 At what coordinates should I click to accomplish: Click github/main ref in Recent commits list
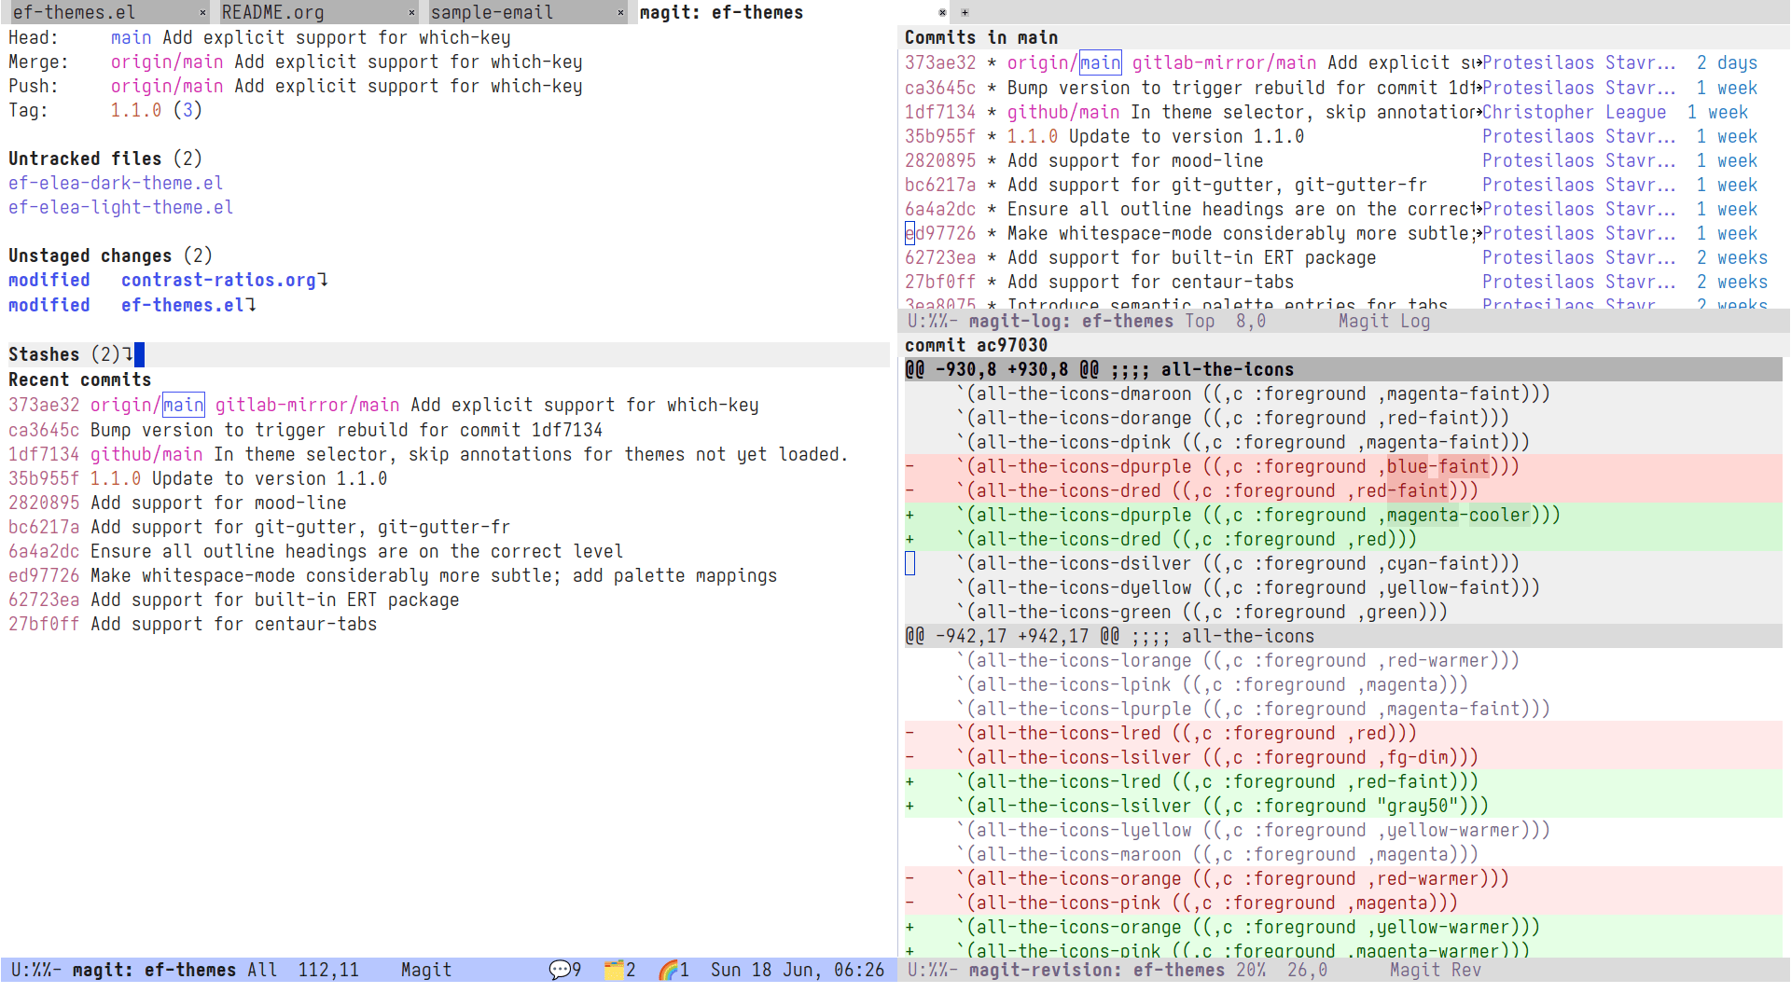click(x=146, y=454)
